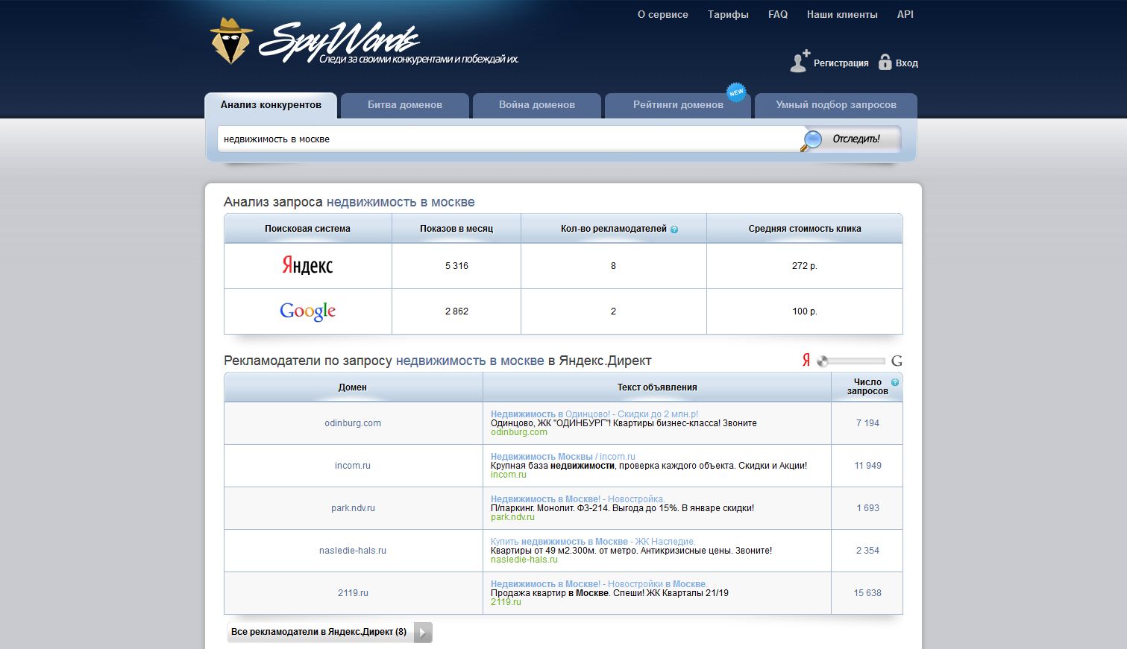Open Рейтинги доменов tab
The width and height of the screenshot is (1127, 649).
pos(677,105)
